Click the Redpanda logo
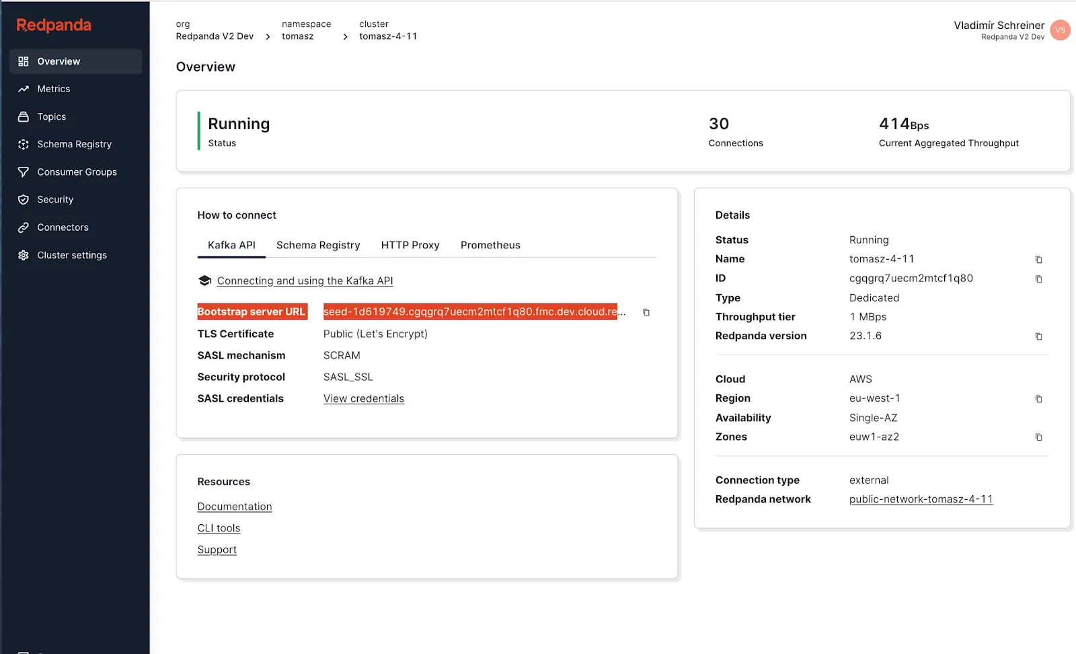This screenshot has width=1076, height=654. 54,26
